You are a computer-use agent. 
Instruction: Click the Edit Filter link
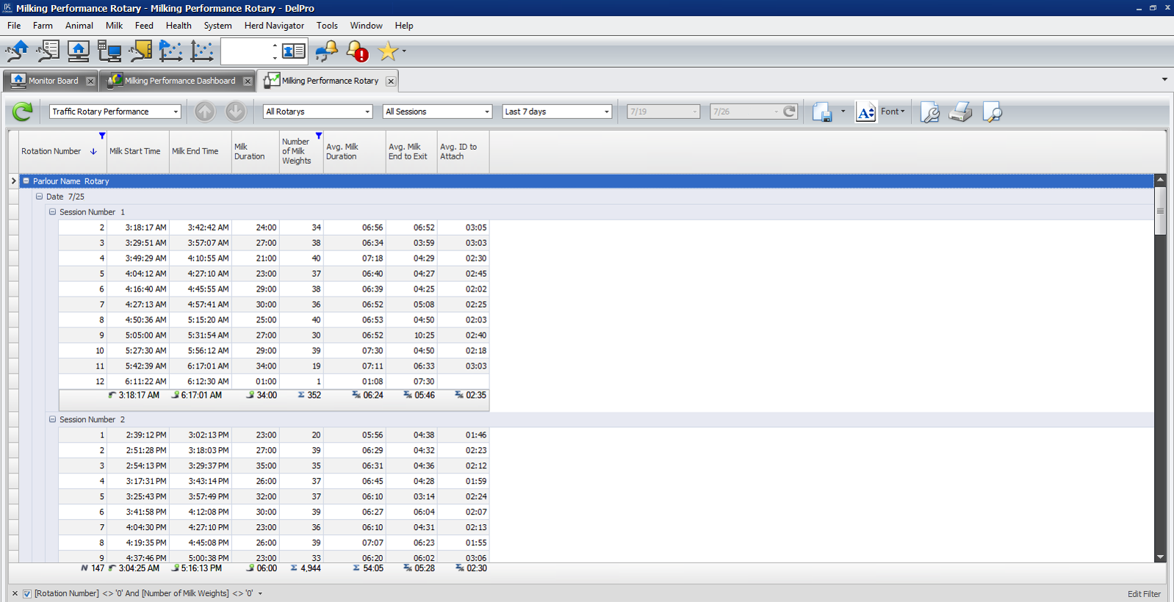[x=1144, y=594]
